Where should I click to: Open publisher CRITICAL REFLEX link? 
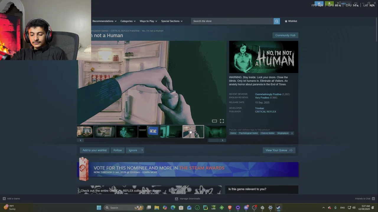coord(265,112)
